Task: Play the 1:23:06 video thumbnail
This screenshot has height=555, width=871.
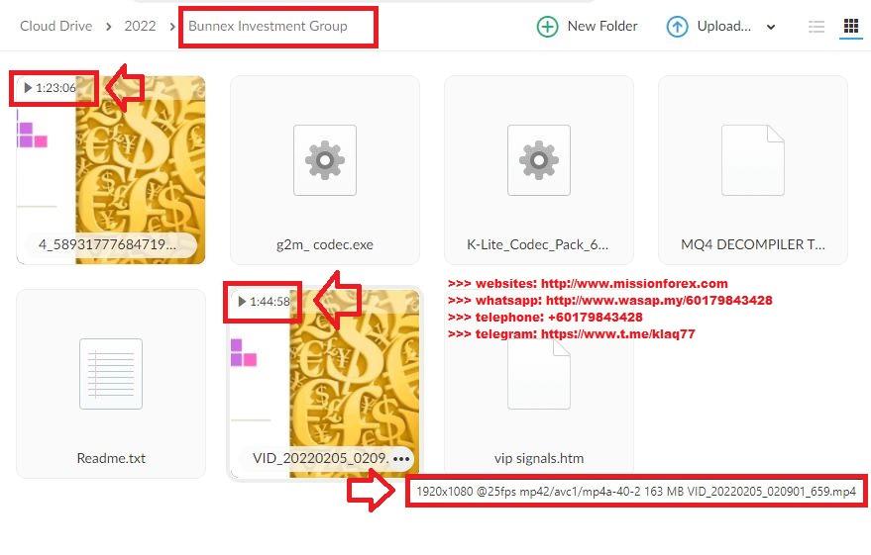Action: (111, 169)
